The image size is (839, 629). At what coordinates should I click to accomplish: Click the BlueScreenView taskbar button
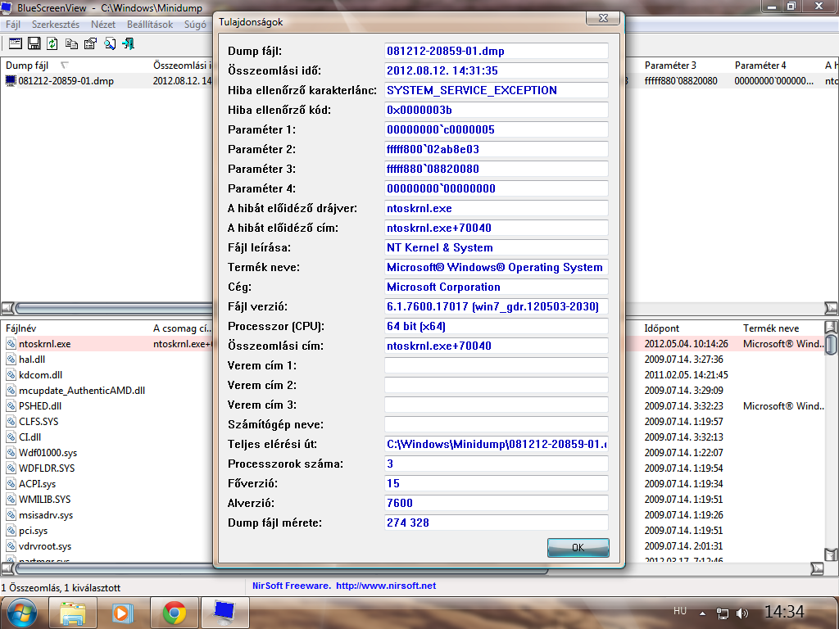pyautogui.click(x=224, y=613)
